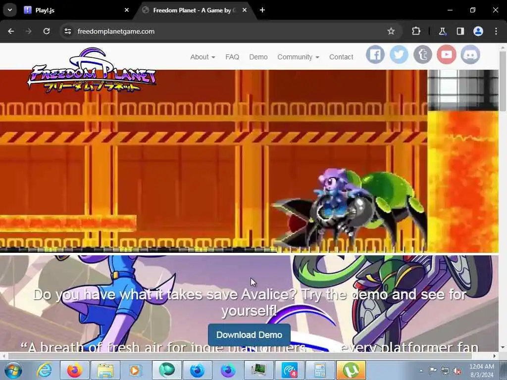The height and width of the screenshot is (380, 507).
Task: Open uTorrent from the taskbar
Action: [351, 370]
